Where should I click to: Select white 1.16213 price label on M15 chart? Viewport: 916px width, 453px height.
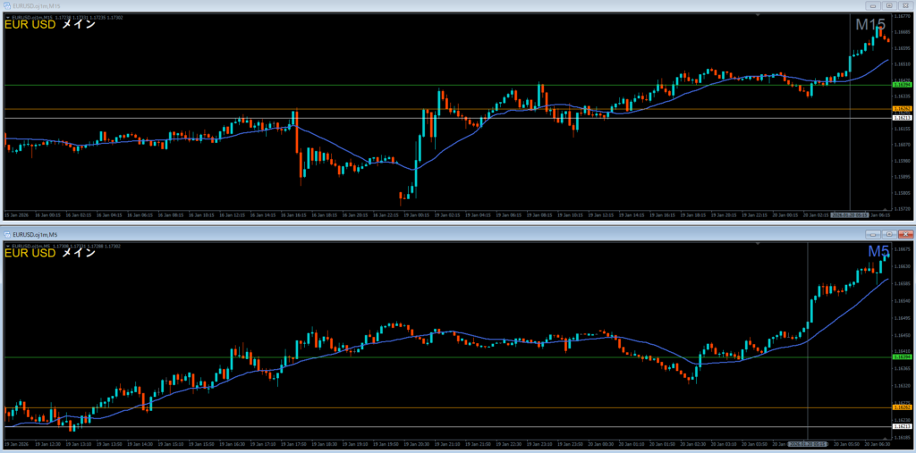pyautogui.click(x=901, y=118)
